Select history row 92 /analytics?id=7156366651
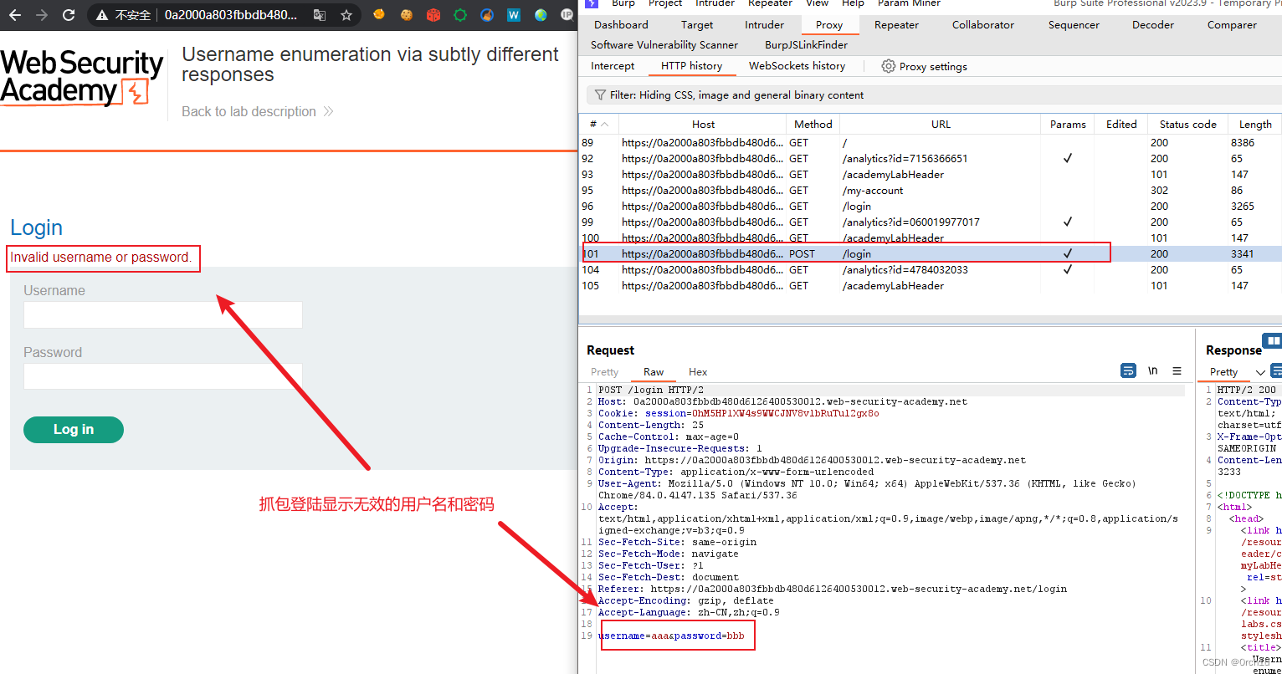Image resolution: width=1282 pixels, height=674 pixels. [x=931, y=158]
